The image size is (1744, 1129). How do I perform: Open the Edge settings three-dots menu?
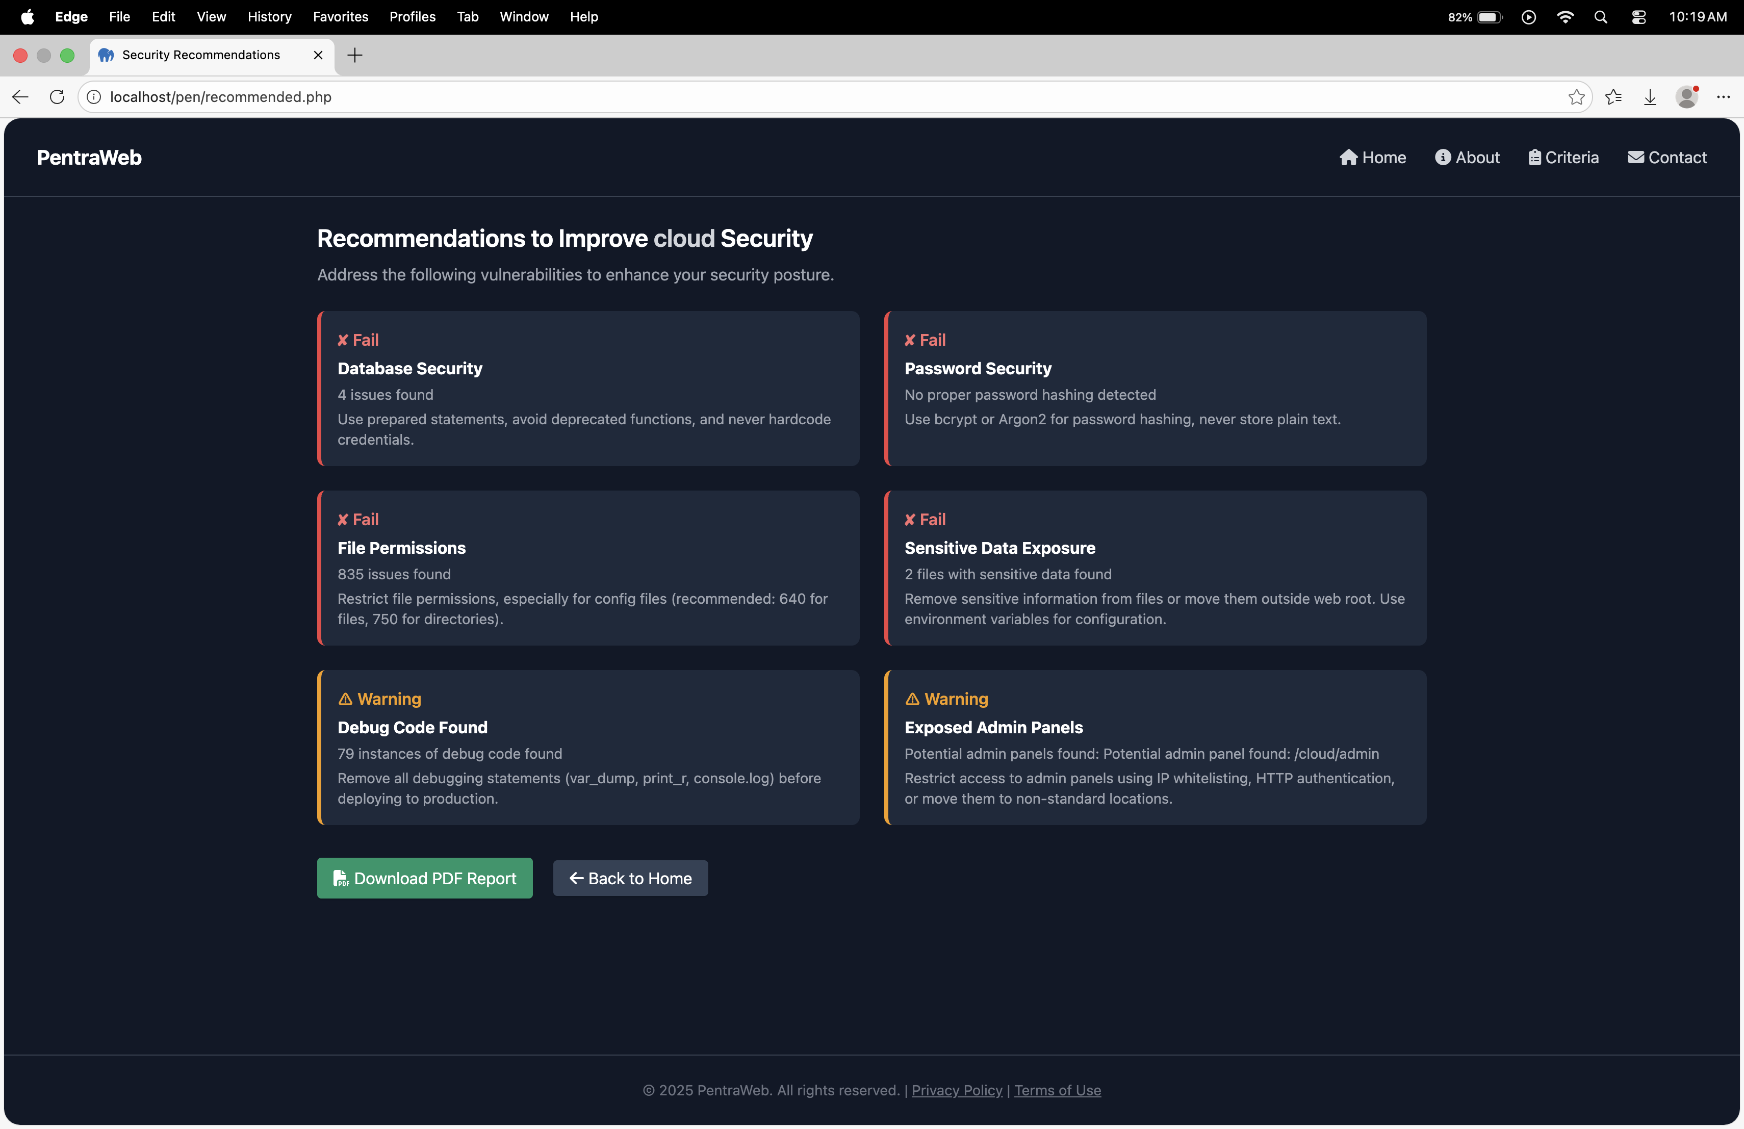[x=1723, y=97]
